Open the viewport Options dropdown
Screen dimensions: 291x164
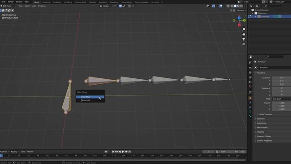241,10
